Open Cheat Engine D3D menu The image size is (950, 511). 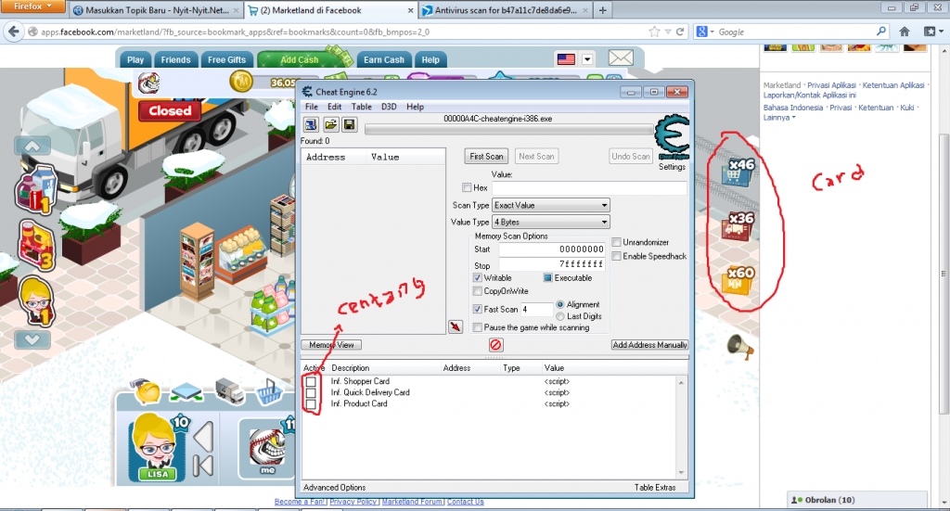(389, 107)
